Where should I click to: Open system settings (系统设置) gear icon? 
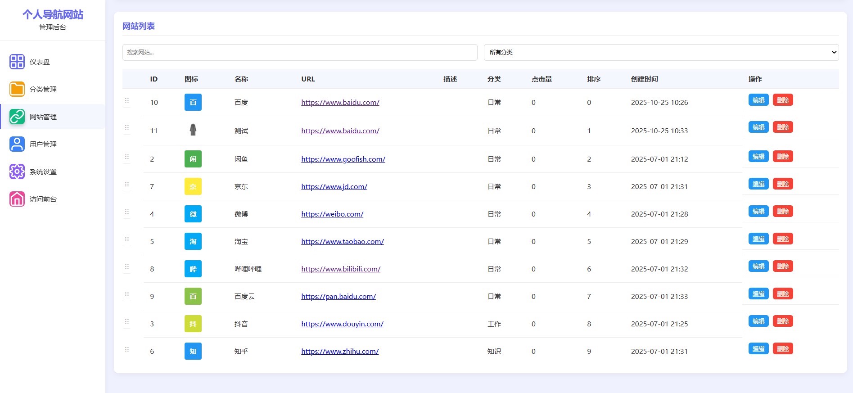(x=17, y=172)
